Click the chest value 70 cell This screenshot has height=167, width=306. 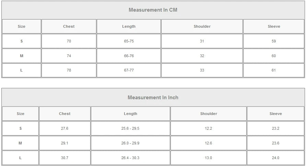[x=69, y=41]
